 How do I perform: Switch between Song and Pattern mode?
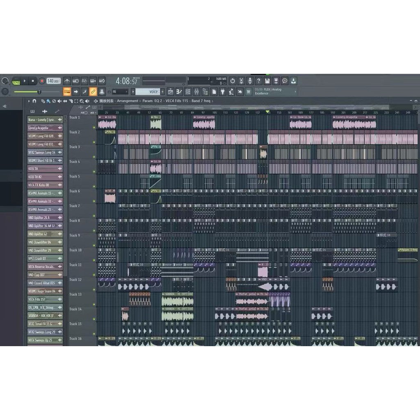(16, 81)
